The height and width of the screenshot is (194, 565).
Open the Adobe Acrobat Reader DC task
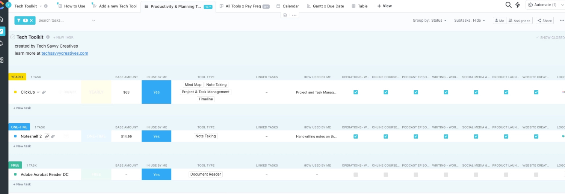(x=45, y=175)
